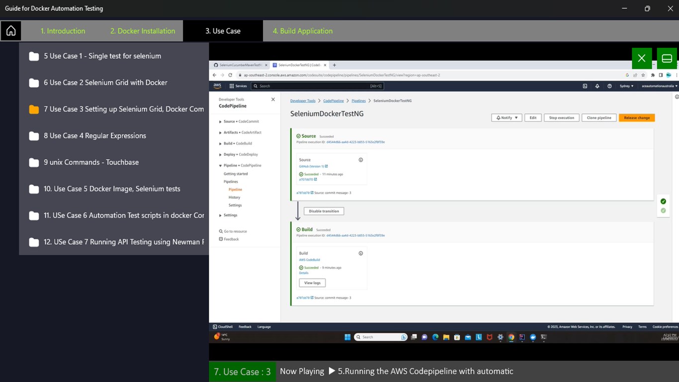Select the 3. Use Case tab
Image resolution: width=679 pixels, height=382 pixels.
point(223,31)
